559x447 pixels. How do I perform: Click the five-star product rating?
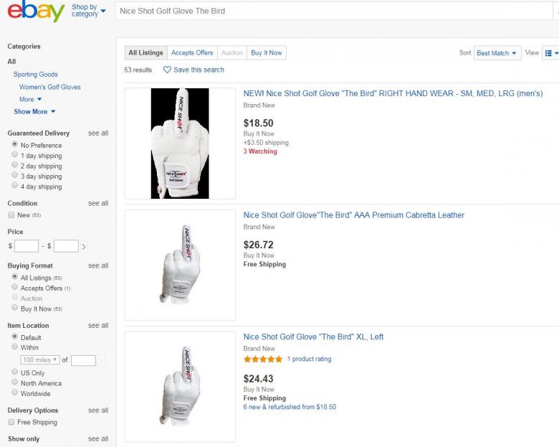262,359
